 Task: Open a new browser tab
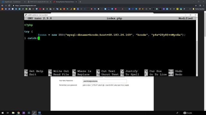[80, 2]
